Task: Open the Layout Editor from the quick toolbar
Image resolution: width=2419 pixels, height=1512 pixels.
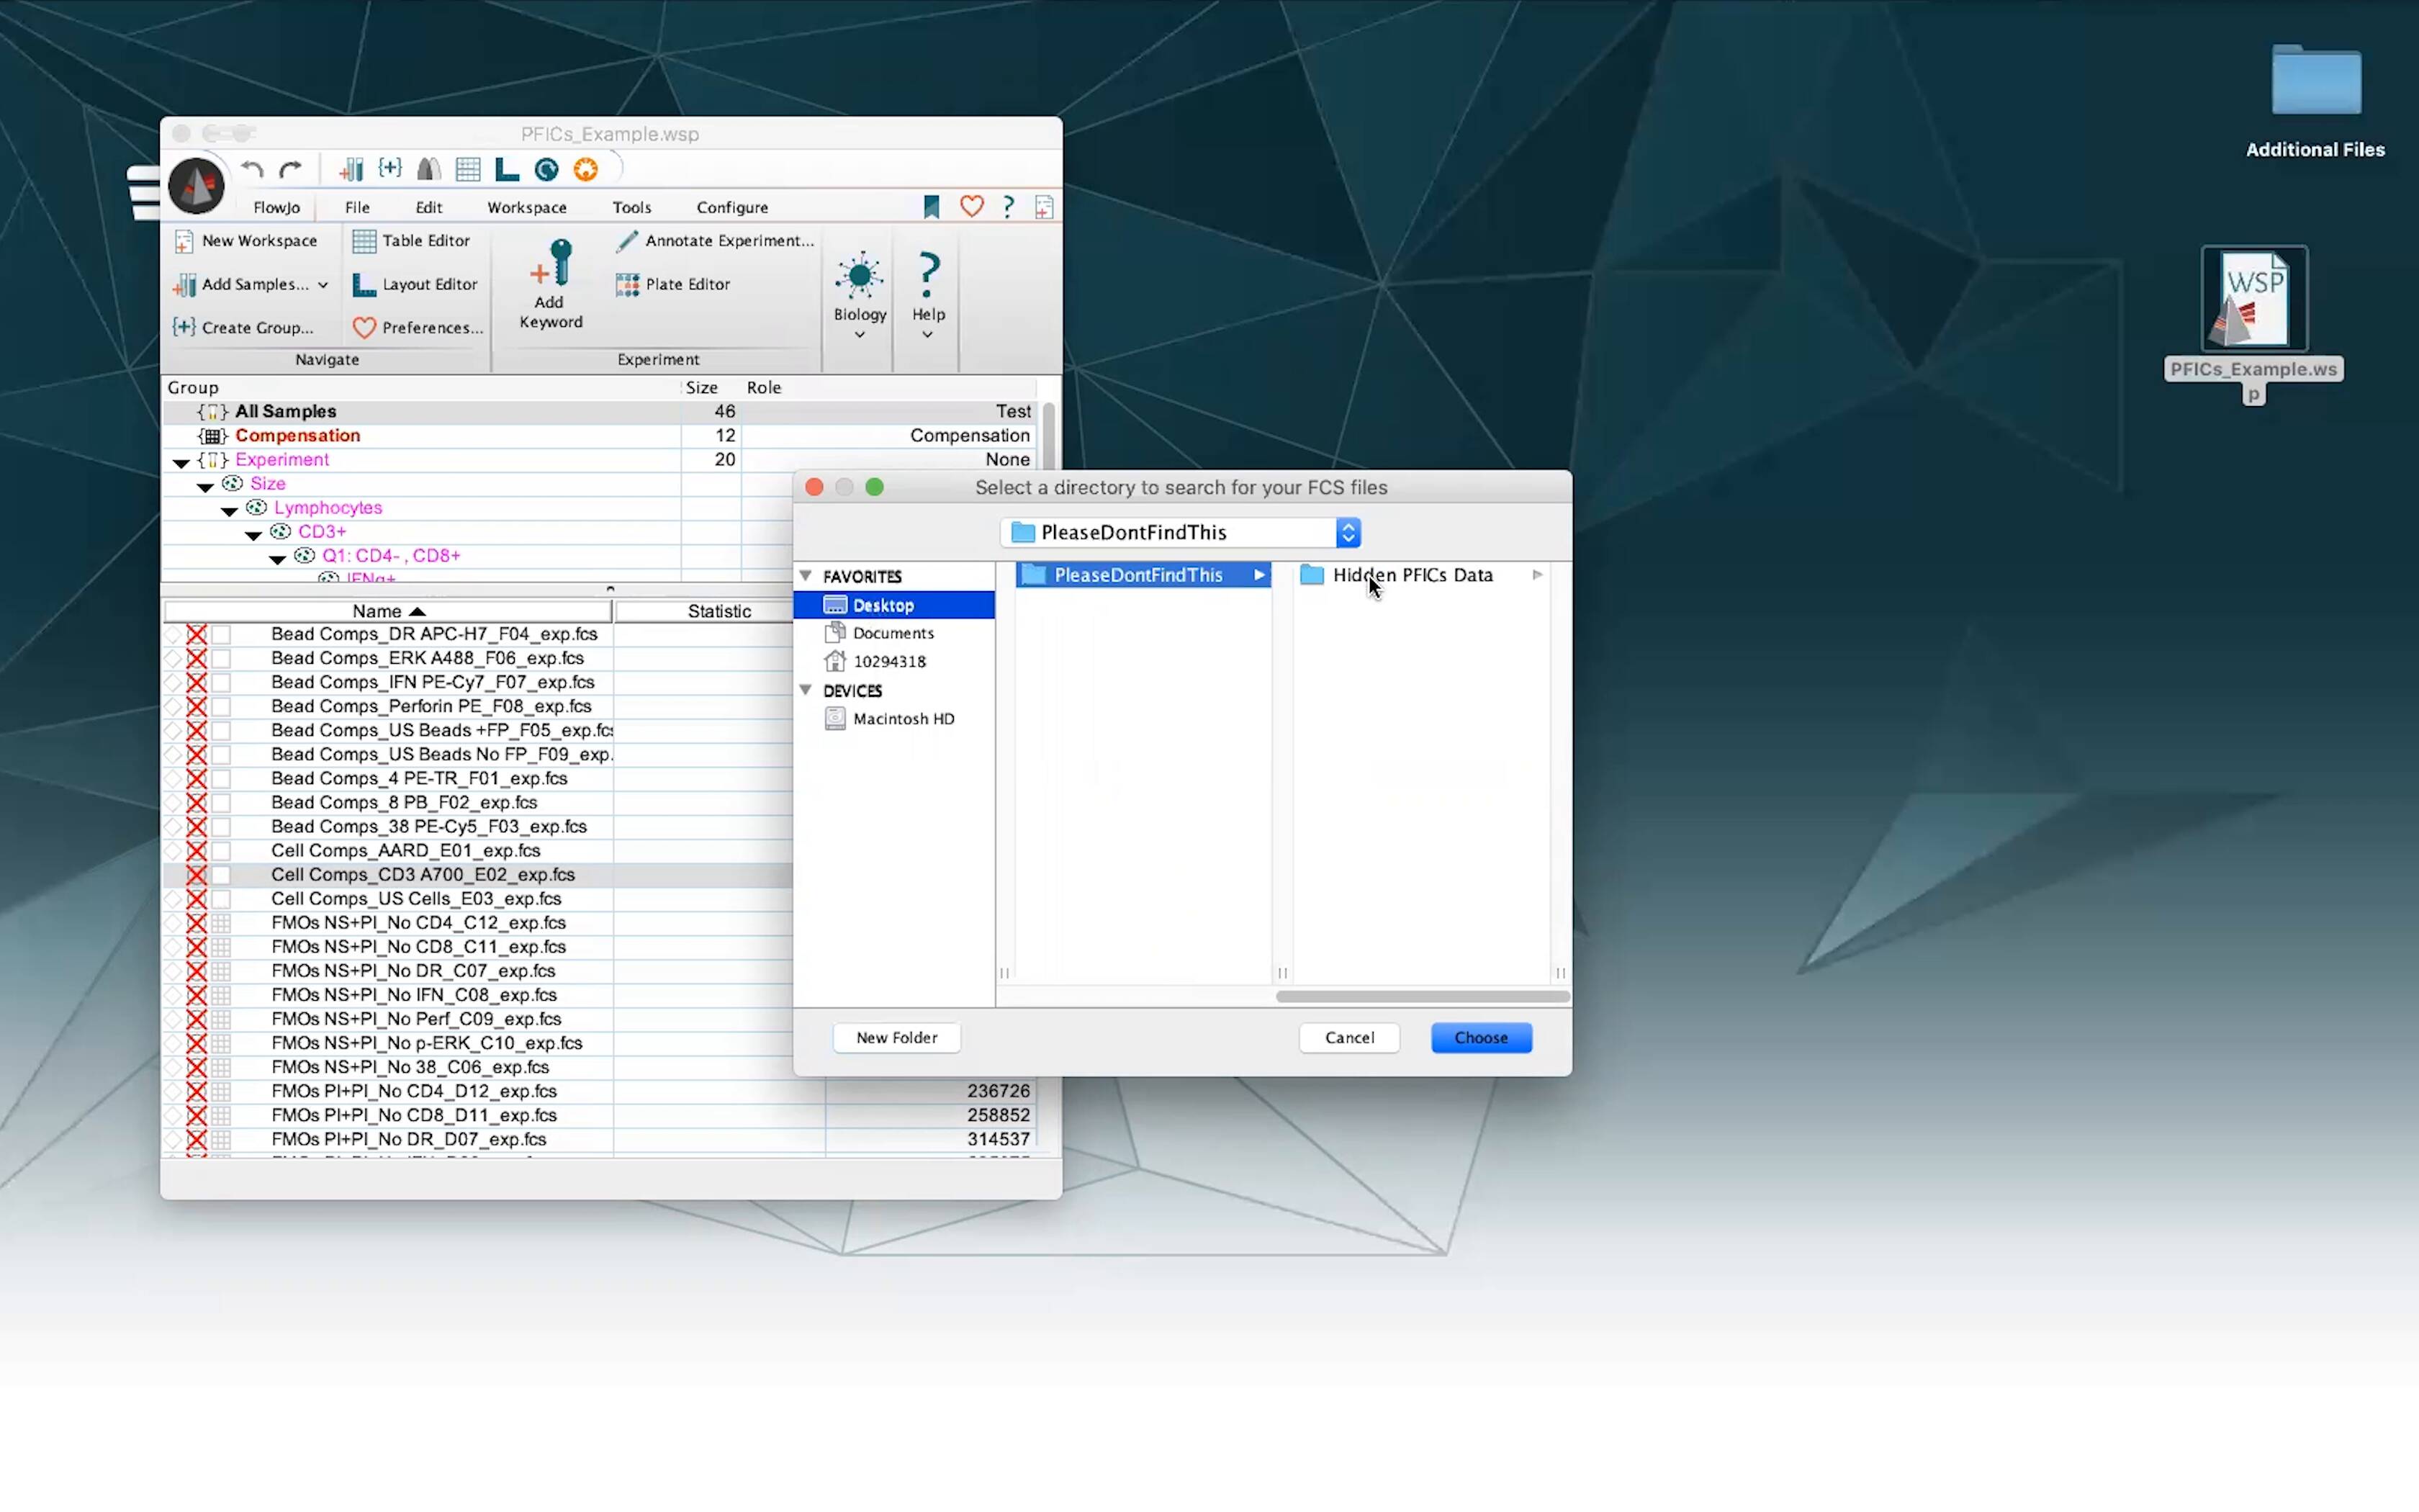Action: click(x=508, y=170)
